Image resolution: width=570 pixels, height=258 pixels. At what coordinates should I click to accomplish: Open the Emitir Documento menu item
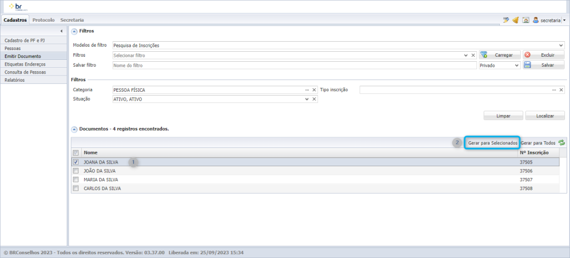tap(33, 56)
